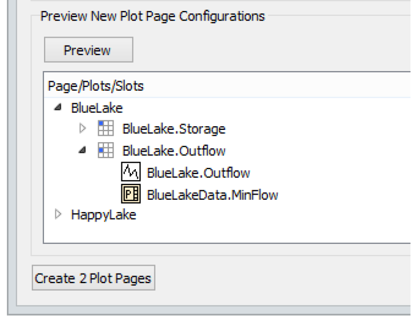Select the BlueLake.Outflow plot label beside grid icon
The width and height of the screenshot is (411, 316).
(x=174, y=151)
